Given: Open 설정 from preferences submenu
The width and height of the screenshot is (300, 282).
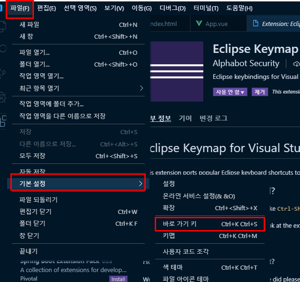Looking at the screenshot, I should tap(210, 184).
